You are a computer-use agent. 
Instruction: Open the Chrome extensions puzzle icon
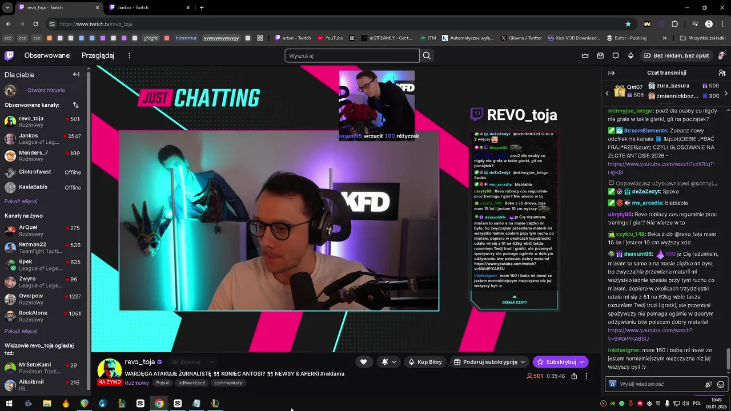674,24
